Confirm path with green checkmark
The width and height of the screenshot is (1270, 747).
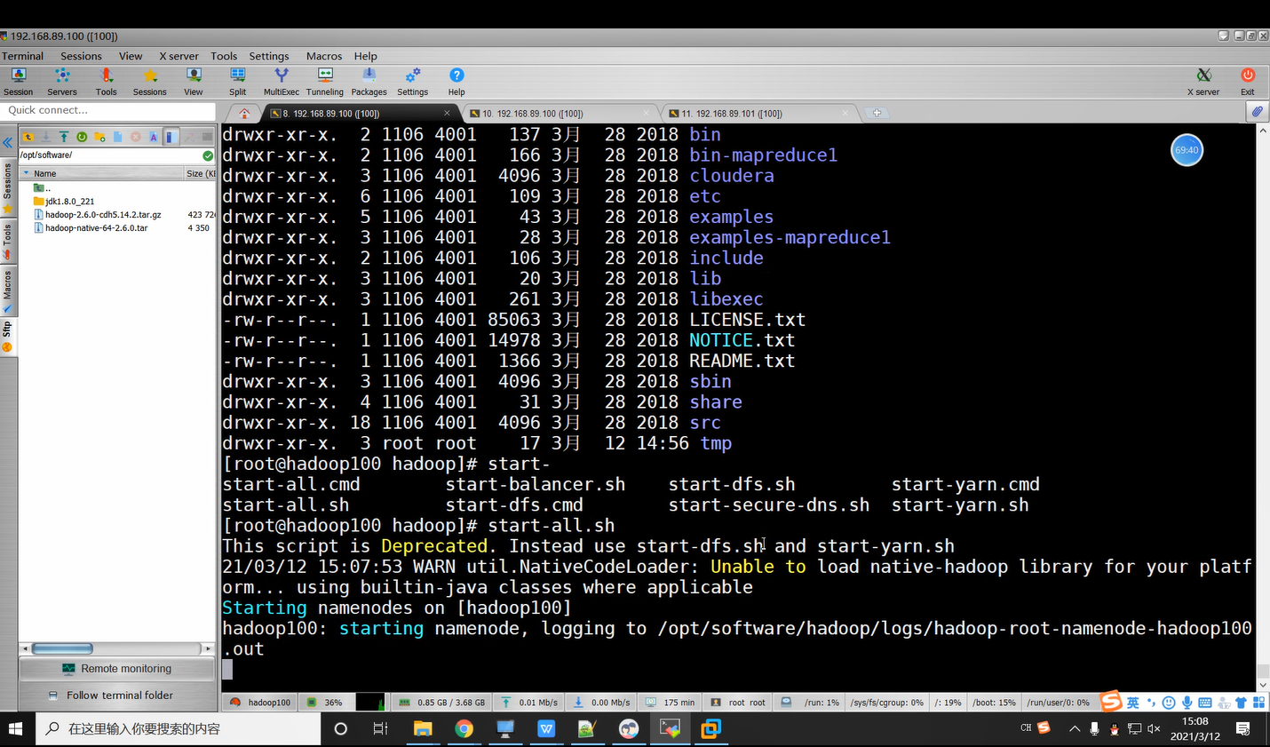(208, 155)
